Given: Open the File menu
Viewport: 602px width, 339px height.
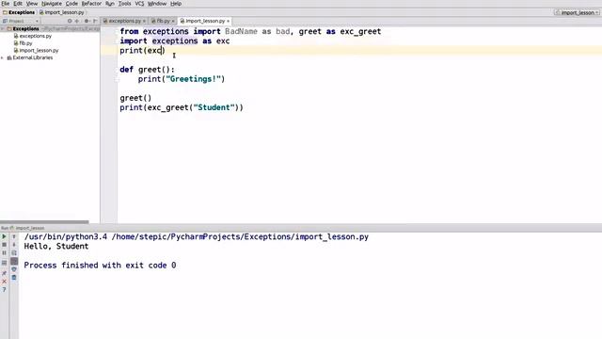Looking at the screenshot, I should [5, 4].
